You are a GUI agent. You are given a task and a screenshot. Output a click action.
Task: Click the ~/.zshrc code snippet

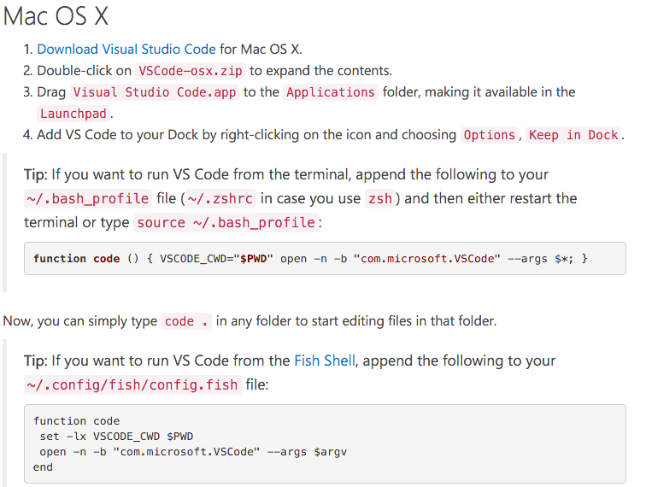point(220,198)
